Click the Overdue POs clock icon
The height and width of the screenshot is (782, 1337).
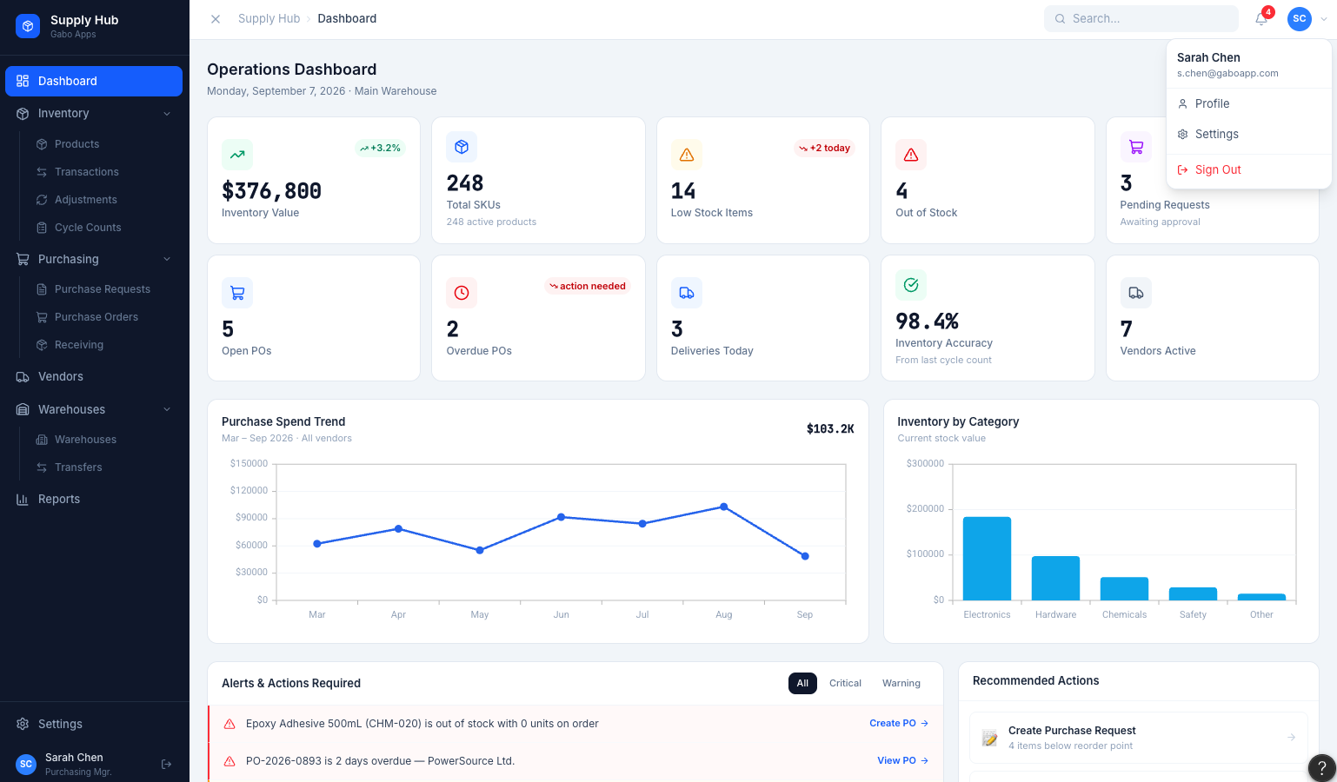[462, 293]
